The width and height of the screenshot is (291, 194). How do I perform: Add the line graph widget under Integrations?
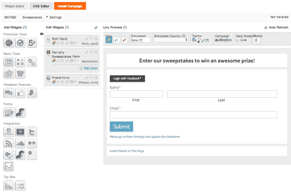coord(9,166)
